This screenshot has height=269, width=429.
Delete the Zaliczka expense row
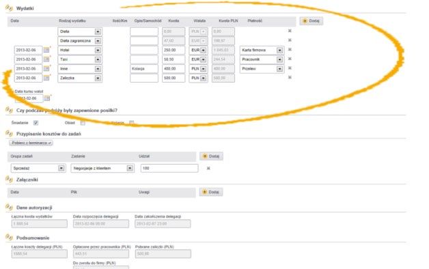pos(290,77)
